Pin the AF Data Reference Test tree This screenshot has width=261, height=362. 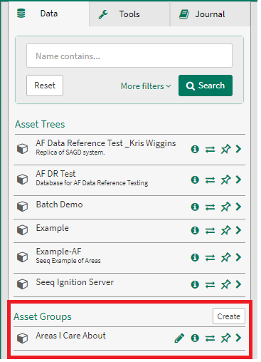point(225,149)
